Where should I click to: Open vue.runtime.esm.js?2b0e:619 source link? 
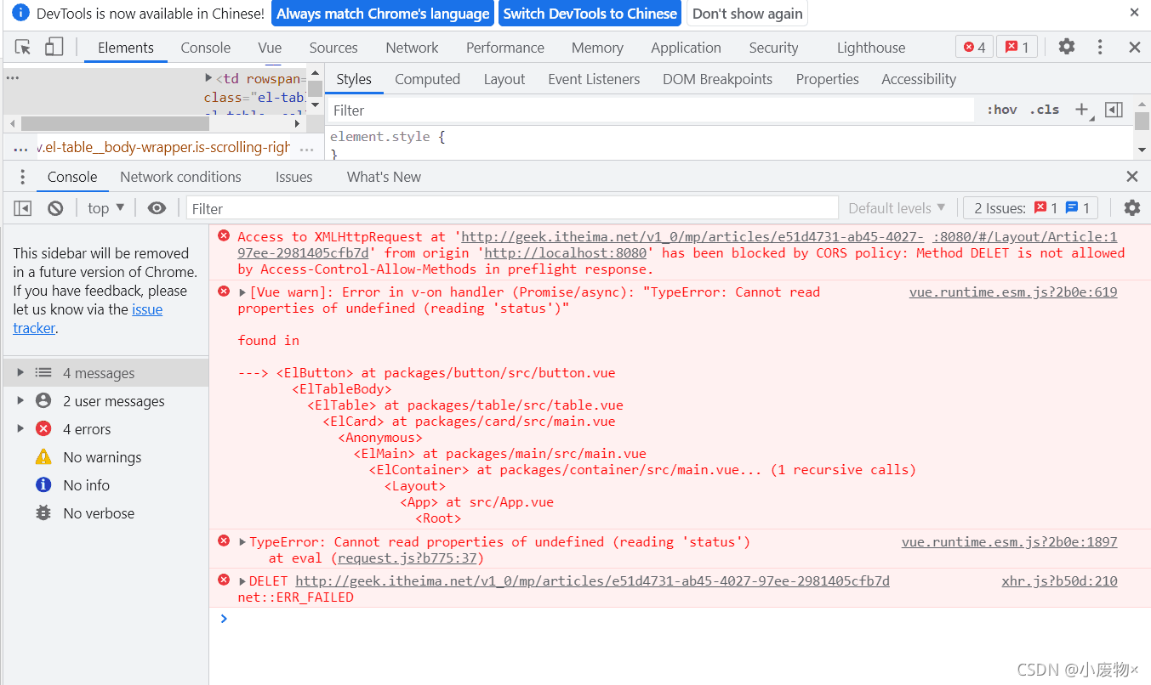tap(1013, 292)
